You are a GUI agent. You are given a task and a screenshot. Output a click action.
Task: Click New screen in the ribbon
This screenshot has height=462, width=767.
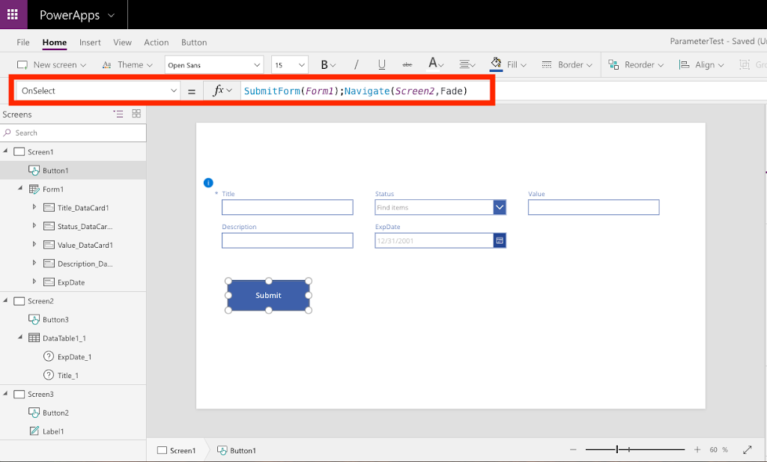click(52, 65)
